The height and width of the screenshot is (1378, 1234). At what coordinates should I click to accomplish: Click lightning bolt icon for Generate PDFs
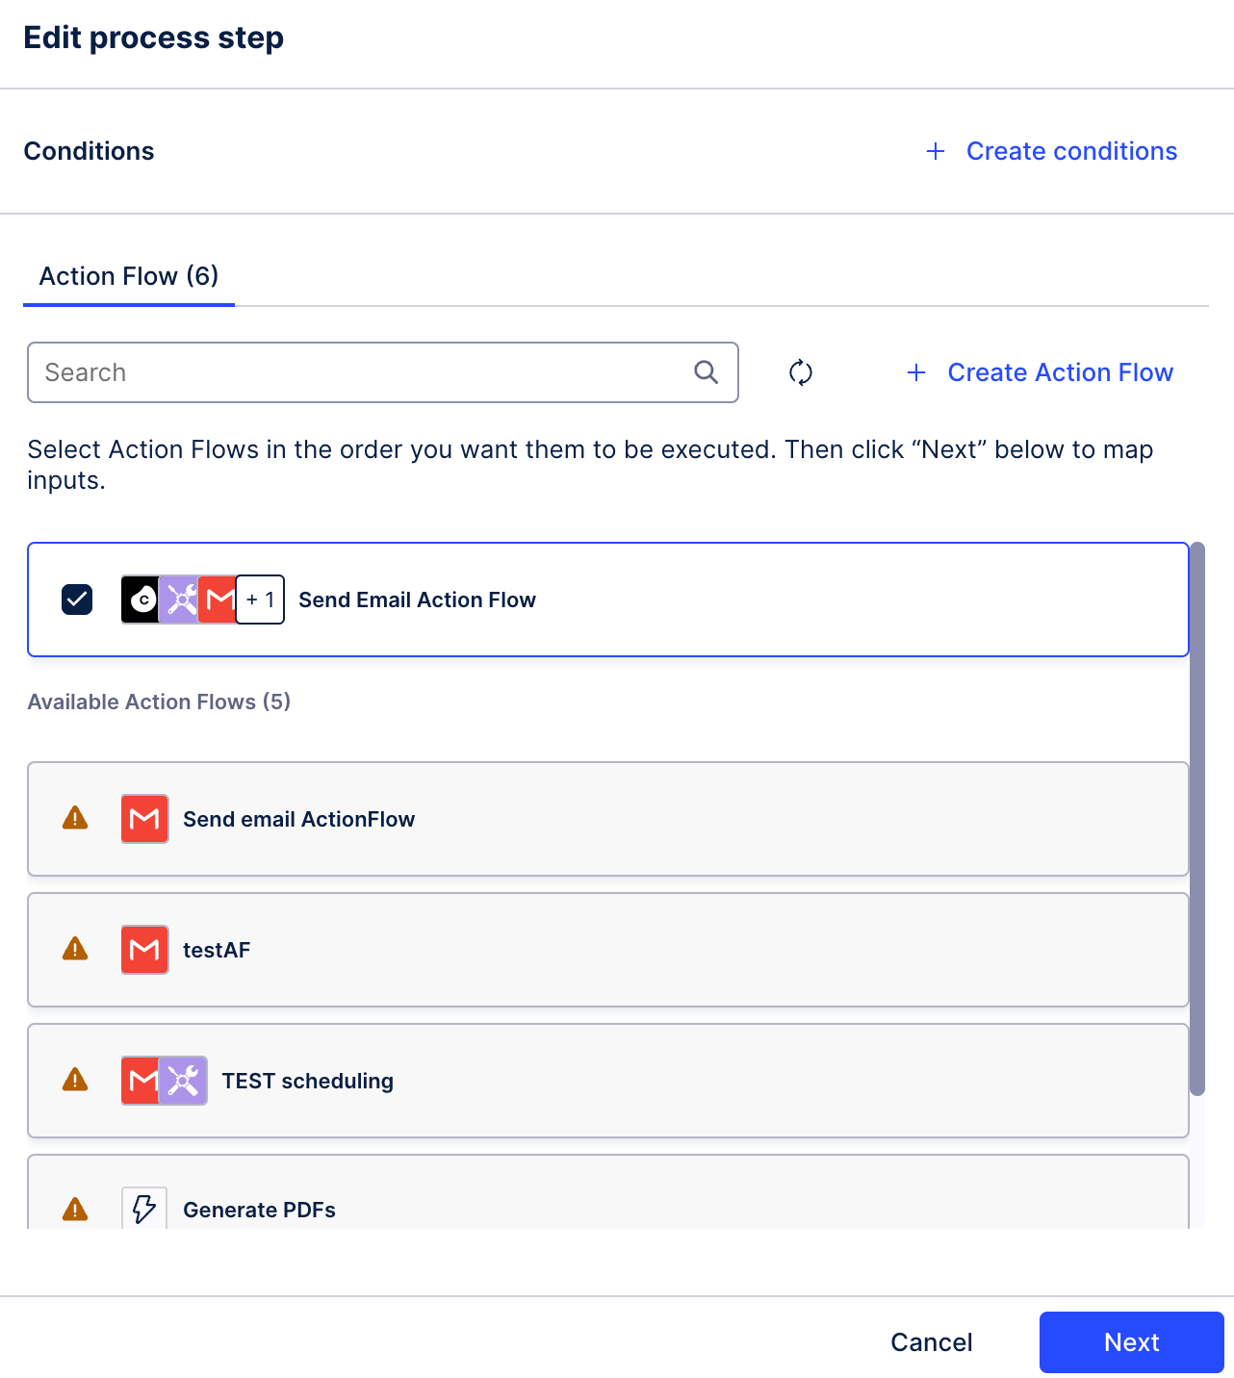pyautogui.click(x=144, y=1209)
